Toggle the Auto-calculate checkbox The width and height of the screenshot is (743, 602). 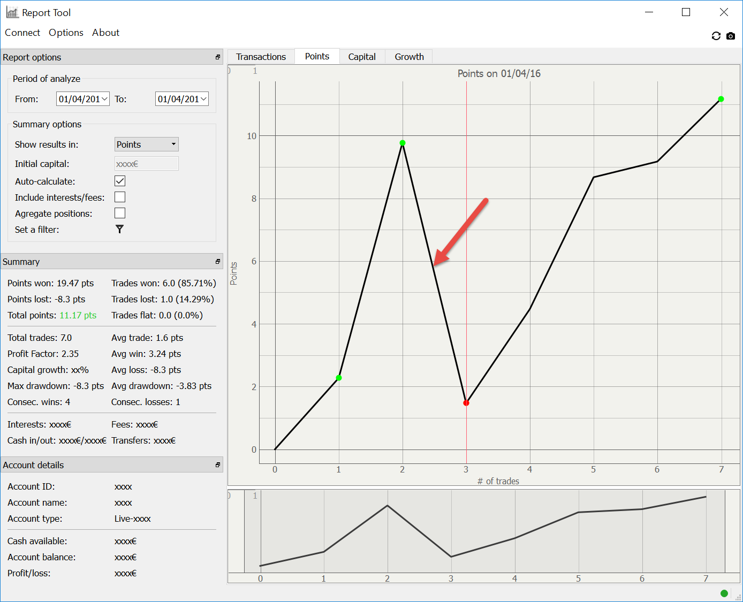(x=120, y=181)
